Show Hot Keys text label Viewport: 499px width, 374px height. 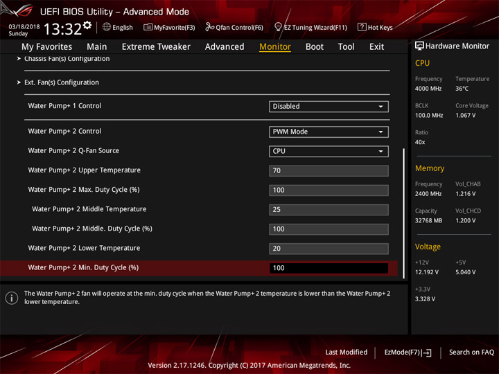pyautogui.click(x=380, y=28)
